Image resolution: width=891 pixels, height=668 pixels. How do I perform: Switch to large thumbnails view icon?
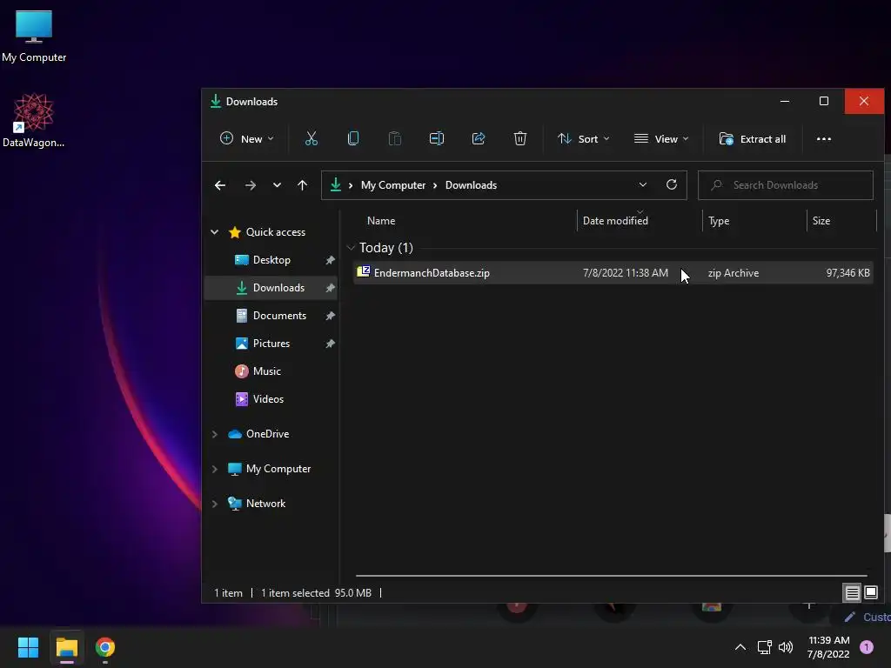[x=870, y=593]
